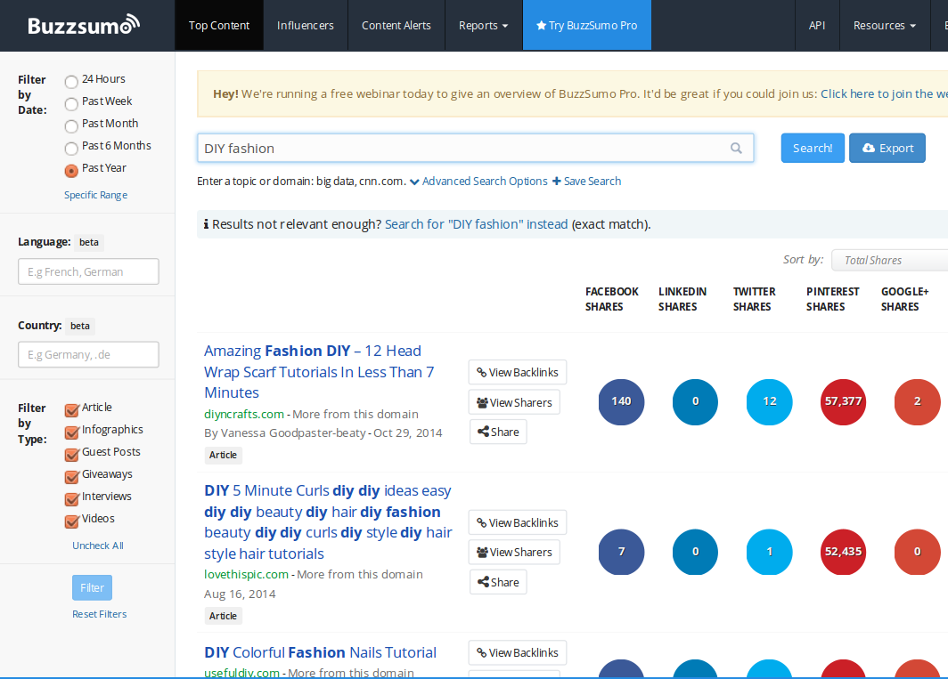Uncheck the Interviews type checkbox

[72, 499]
